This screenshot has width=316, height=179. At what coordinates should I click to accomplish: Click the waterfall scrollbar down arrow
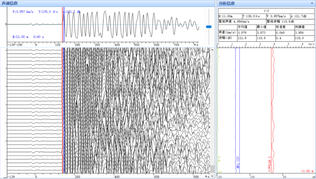click(212, 176)
